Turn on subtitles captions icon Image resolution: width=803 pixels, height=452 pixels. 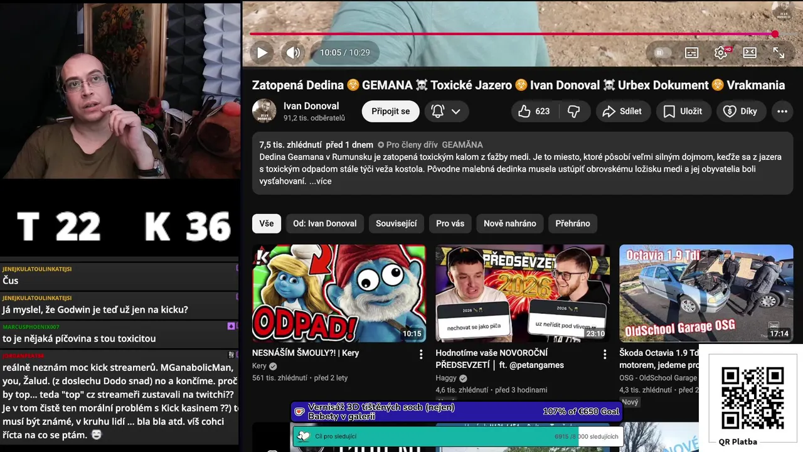691,53
